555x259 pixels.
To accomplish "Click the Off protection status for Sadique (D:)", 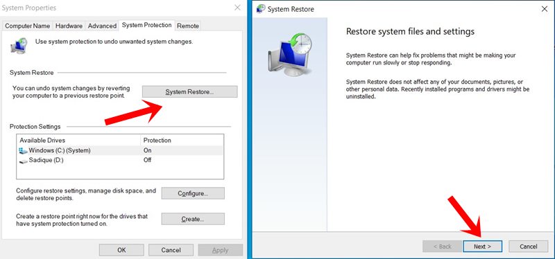I will click(x=147, y=160).
